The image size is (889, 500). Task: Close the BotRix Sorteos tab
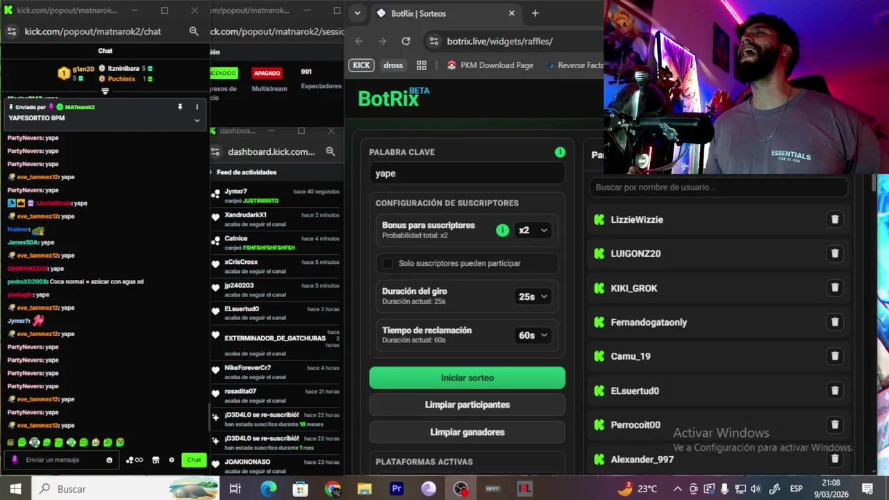(x=512, y=13)
